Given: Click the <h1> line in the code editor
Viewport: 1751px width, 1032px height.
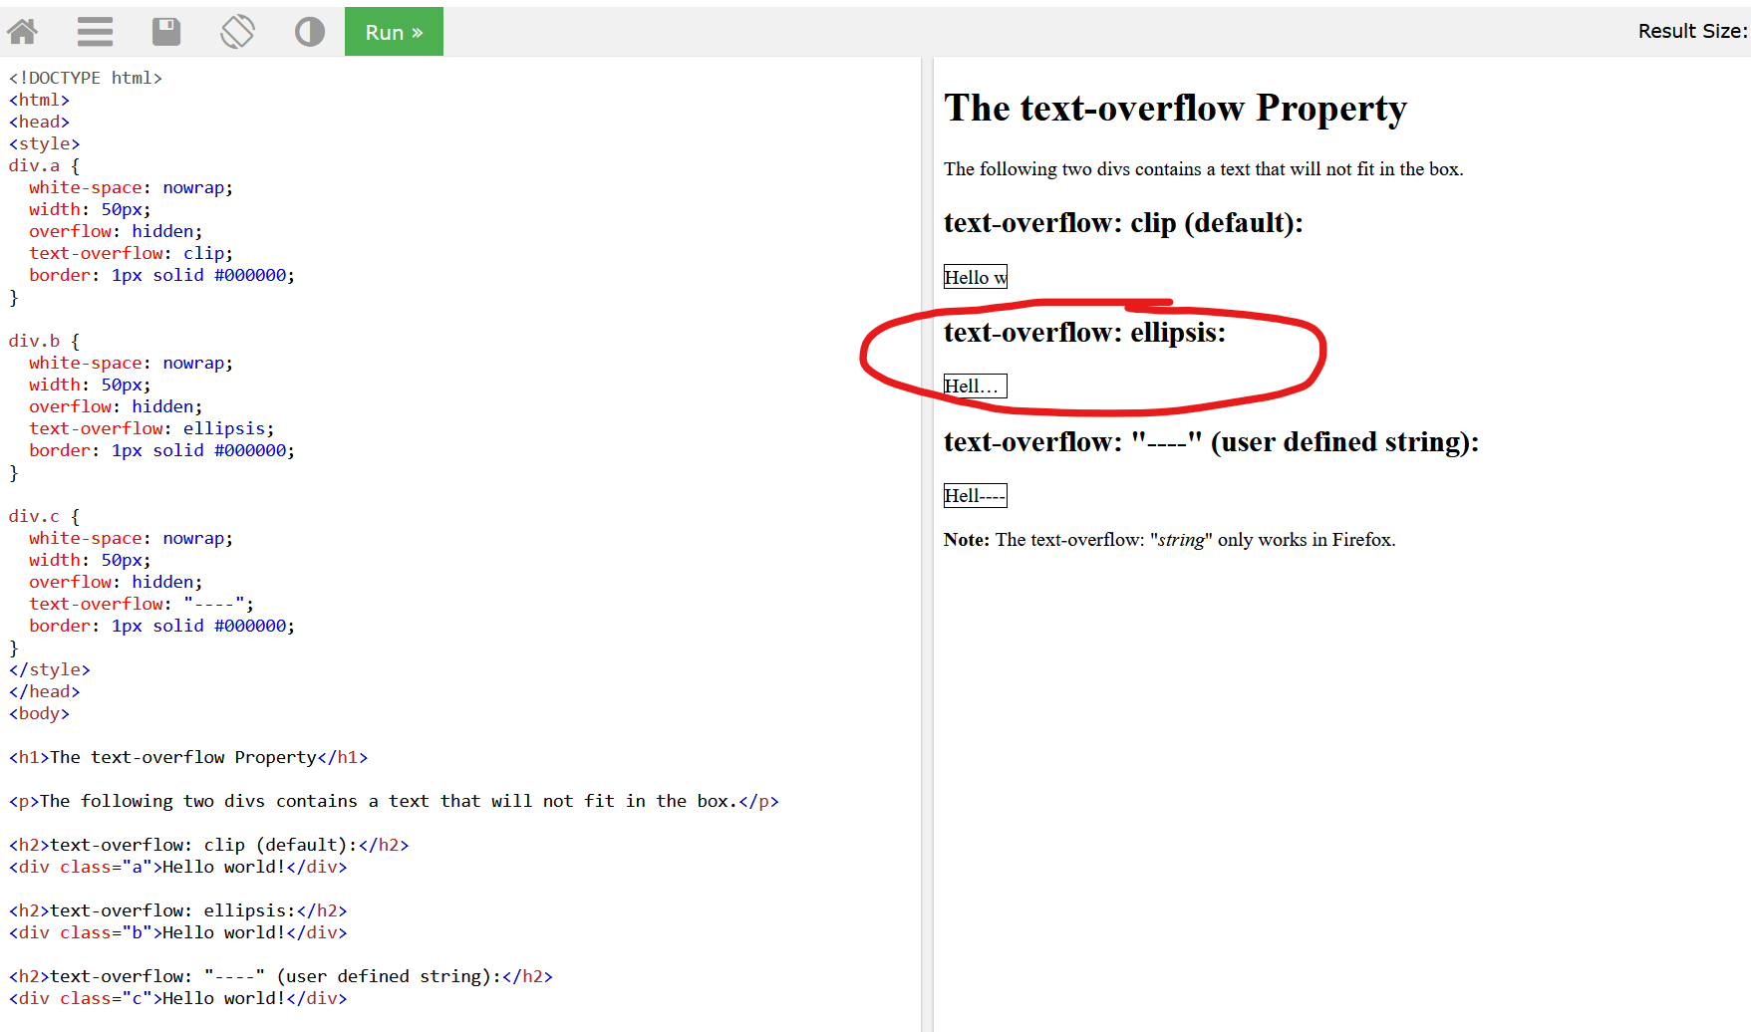Looking at the screenshot, I should tap(188, 757).
